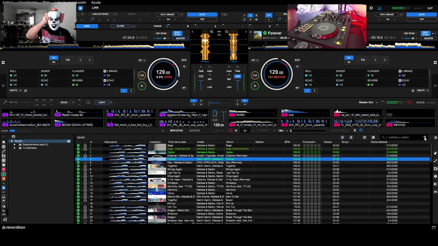This screenshot has width=438, height=246.
Task: Enable left deck BEAT SYNC
Action: pos(177,33)
